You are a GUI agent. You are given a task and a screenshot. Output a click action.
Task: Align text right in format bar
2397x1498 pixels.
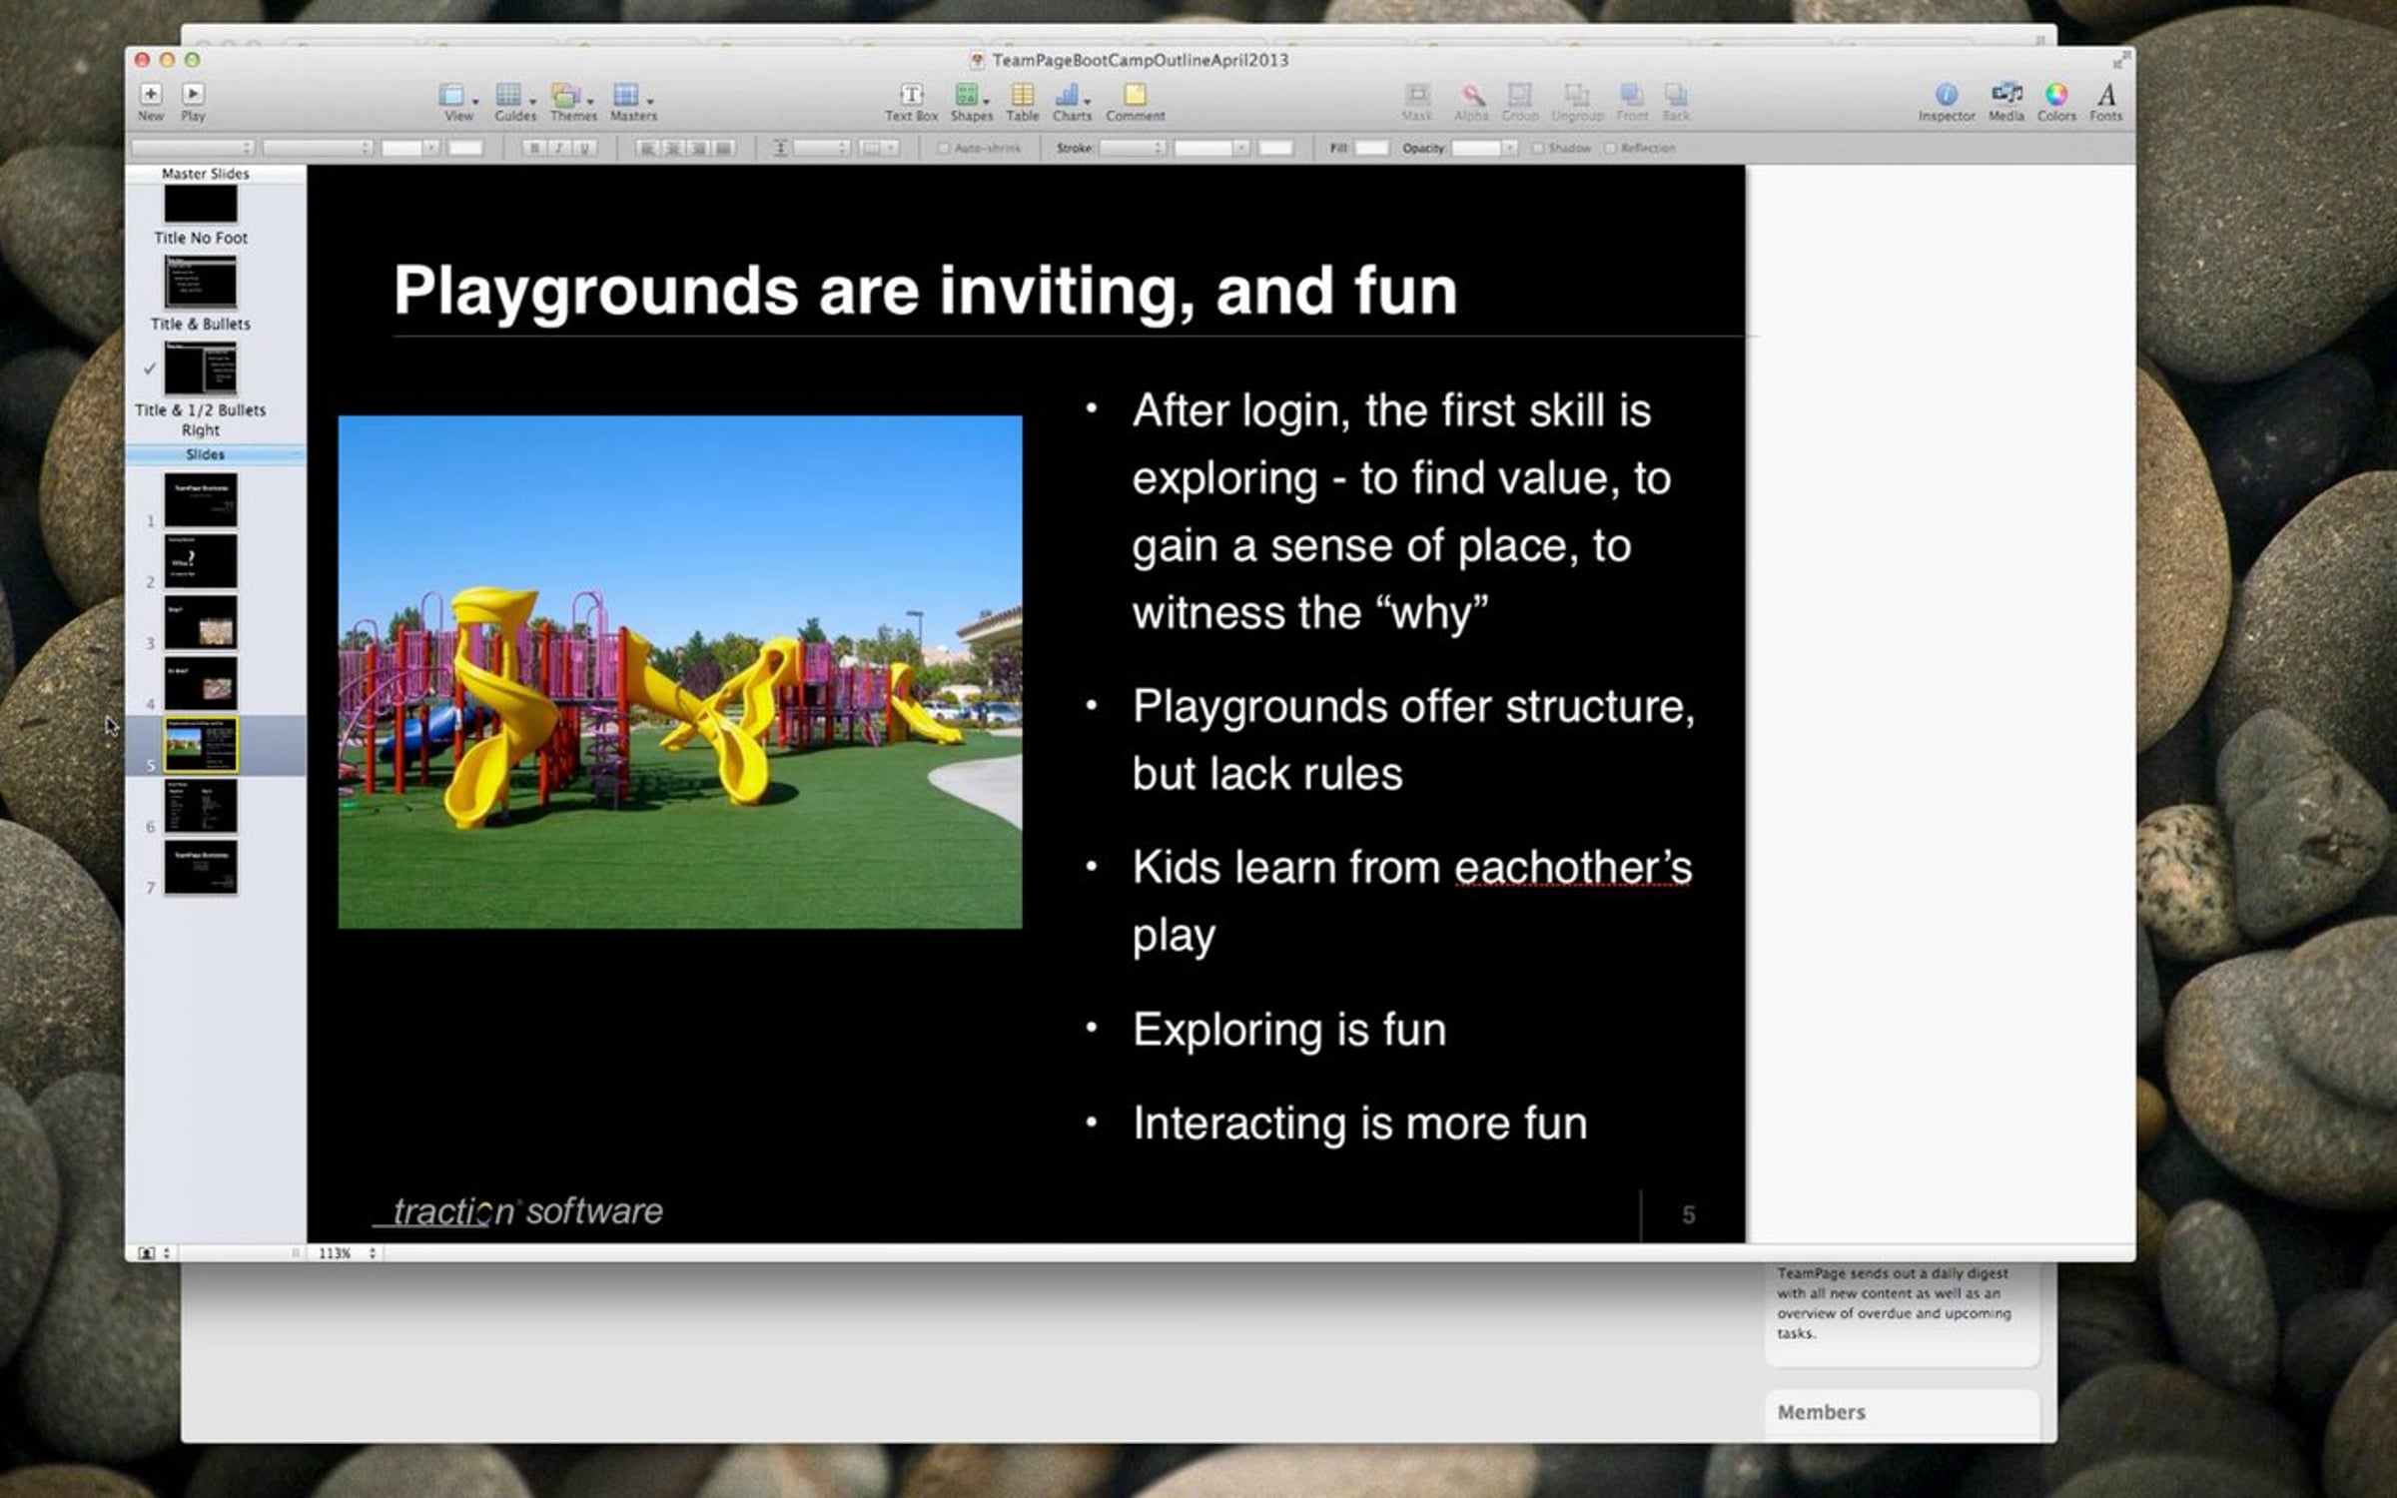[x=698, y=148]
